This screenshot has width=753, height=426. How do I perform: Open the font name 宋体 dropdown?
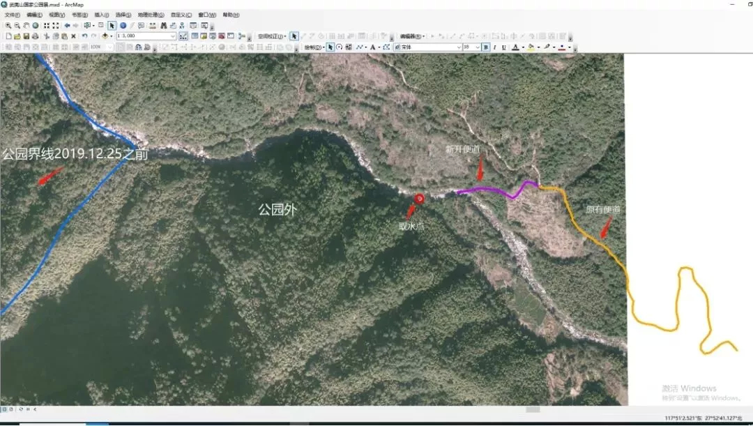pos(459,47)
